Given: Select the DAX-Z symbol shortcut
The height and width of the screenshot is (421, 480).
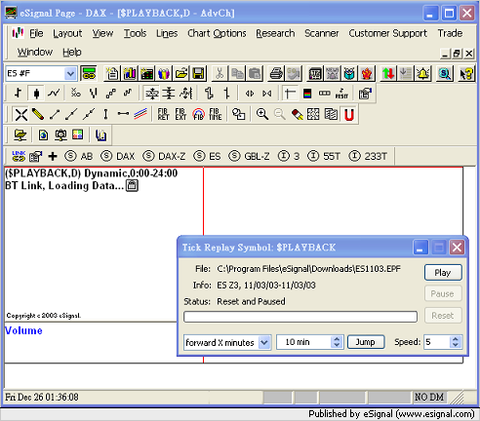Looking at the screenshot, I should coord(164,156).
